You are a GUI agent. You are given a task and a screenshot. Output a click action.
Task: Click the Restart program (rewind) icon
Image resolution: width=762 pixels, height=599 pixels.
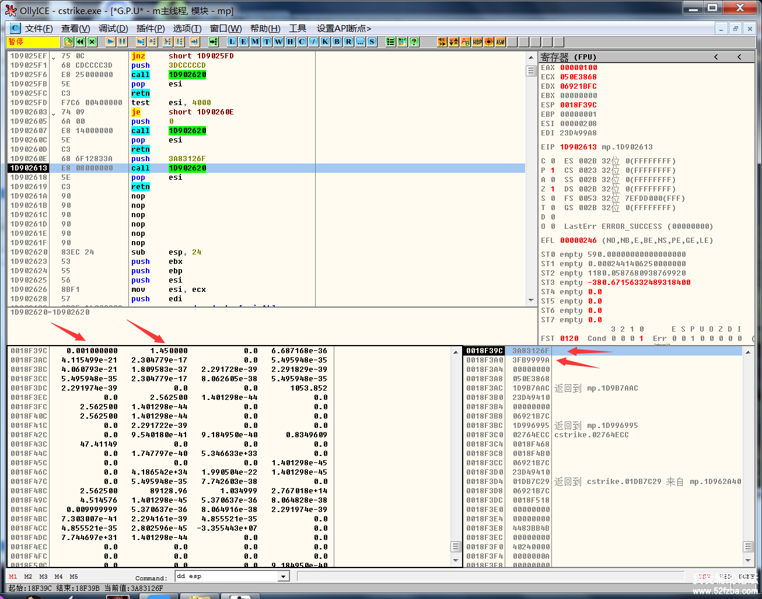coord(80,41)
